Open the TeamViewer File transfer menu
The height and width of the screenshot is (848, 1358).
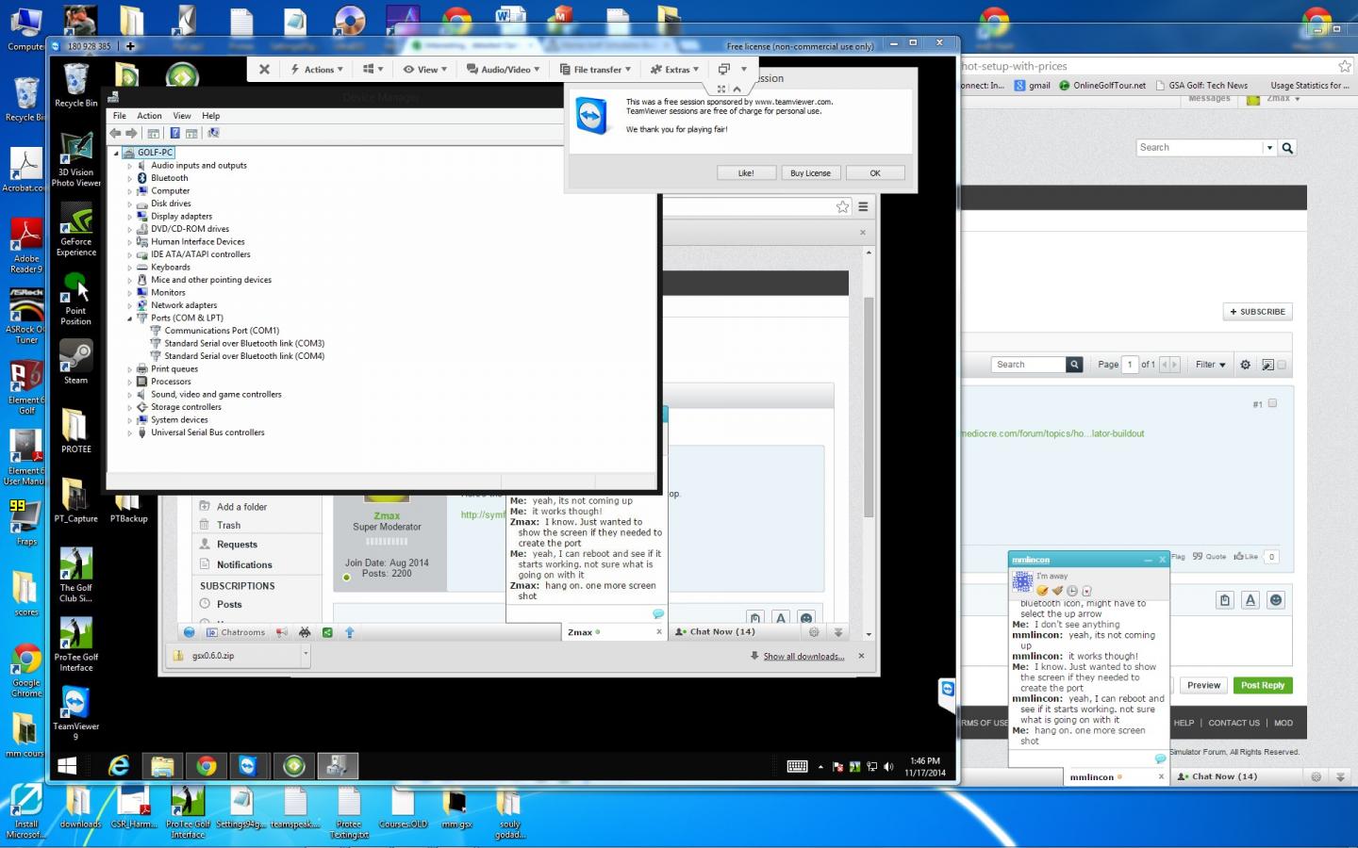coord(595,70)
